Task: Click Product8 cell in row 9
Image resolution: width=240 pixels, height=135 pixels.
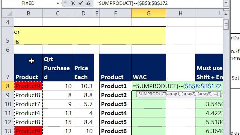Action: (28, 95)
